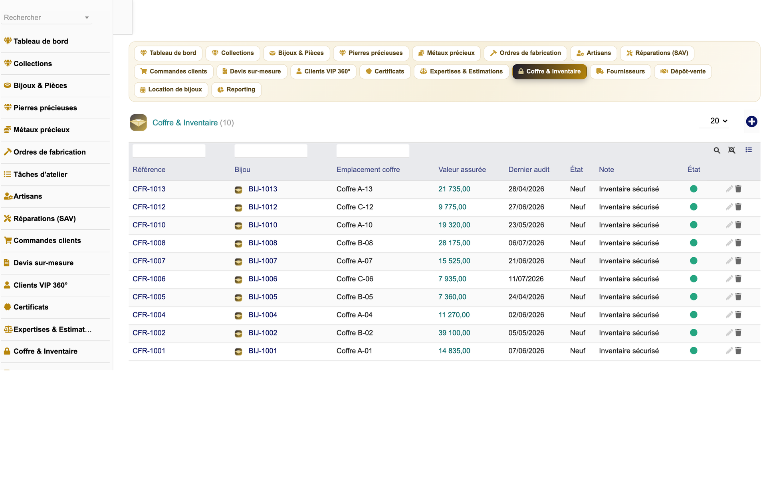The height and width of the screenshot is (481, 777).
Task: Click the search magnifier icon in table header
Action: coord(717,150)
